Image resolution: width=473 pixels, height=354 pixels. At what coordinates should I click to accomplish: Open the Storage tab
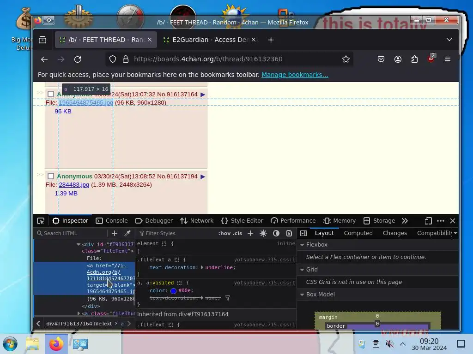point(379,221)
